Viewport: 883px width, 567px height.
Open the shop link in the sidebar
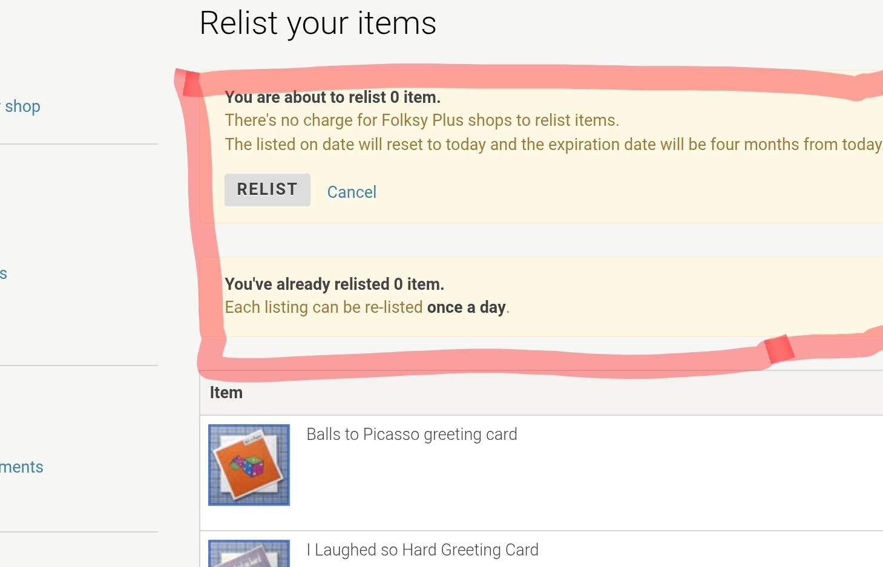(x=22, y=107)
